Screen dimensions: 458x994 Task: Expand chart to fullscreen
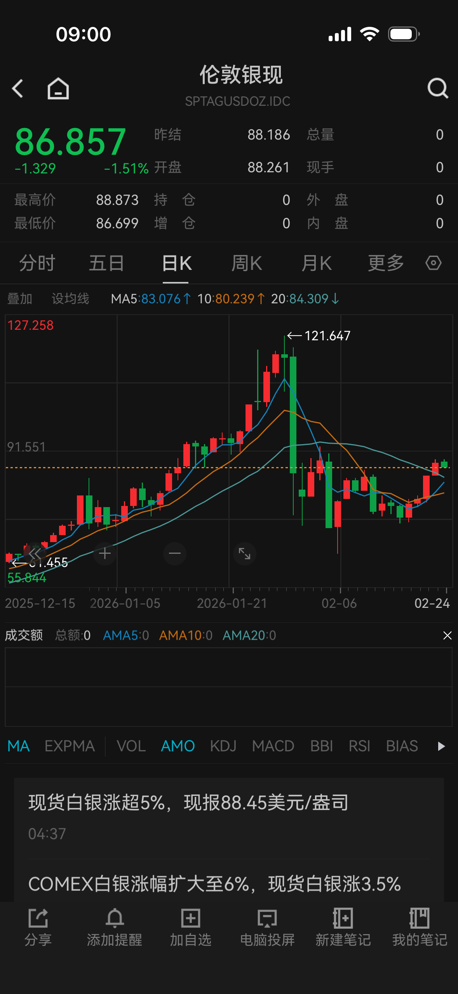244,553
